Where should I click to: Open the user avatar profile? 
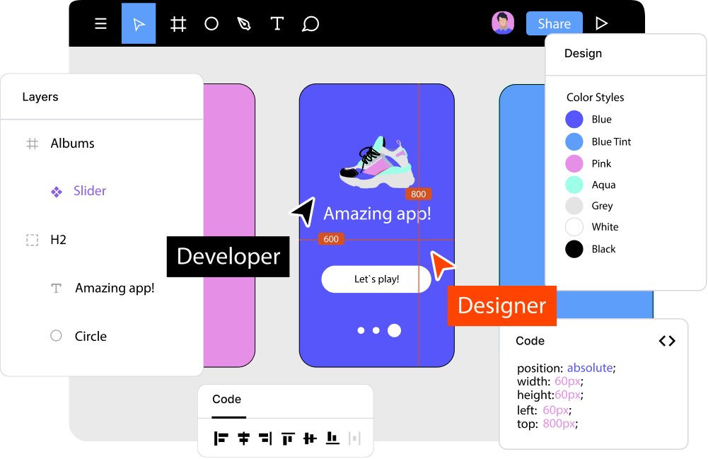pos(503,23)
